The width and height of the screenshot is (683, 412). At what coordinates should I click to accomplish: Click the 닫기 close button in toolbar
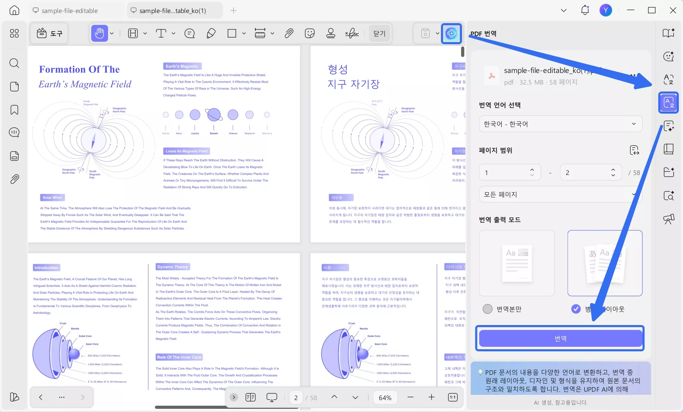tap(379, 33)
